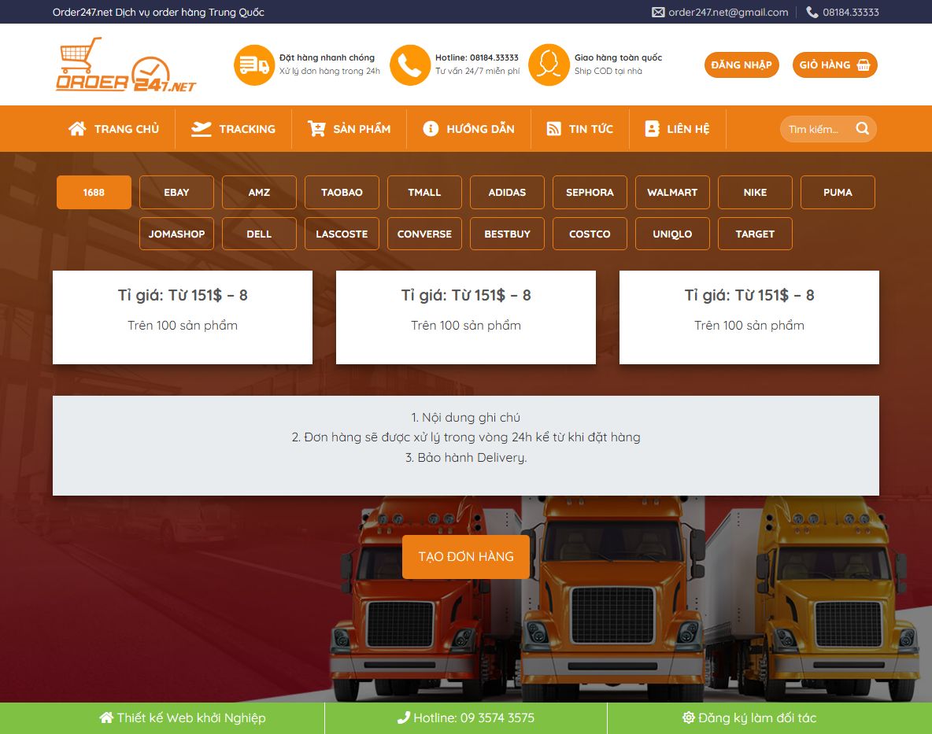Select the SEPHORA store tab
The image size is (932, 734).
tap(590, 193)
